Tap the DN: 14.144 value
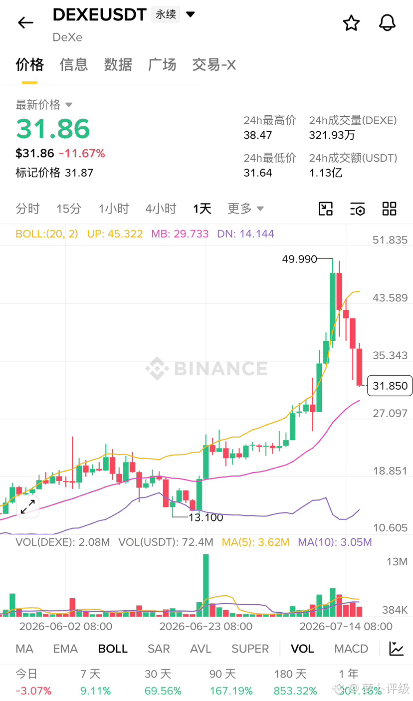413x701 pixels. (x=245, y=234)
